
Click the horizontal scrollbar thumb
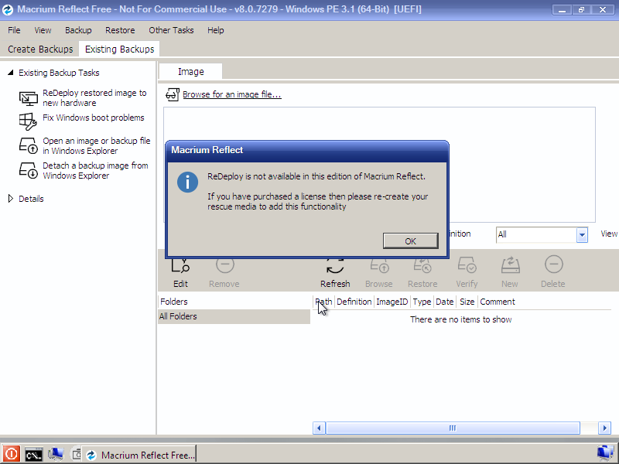[453, 428]
